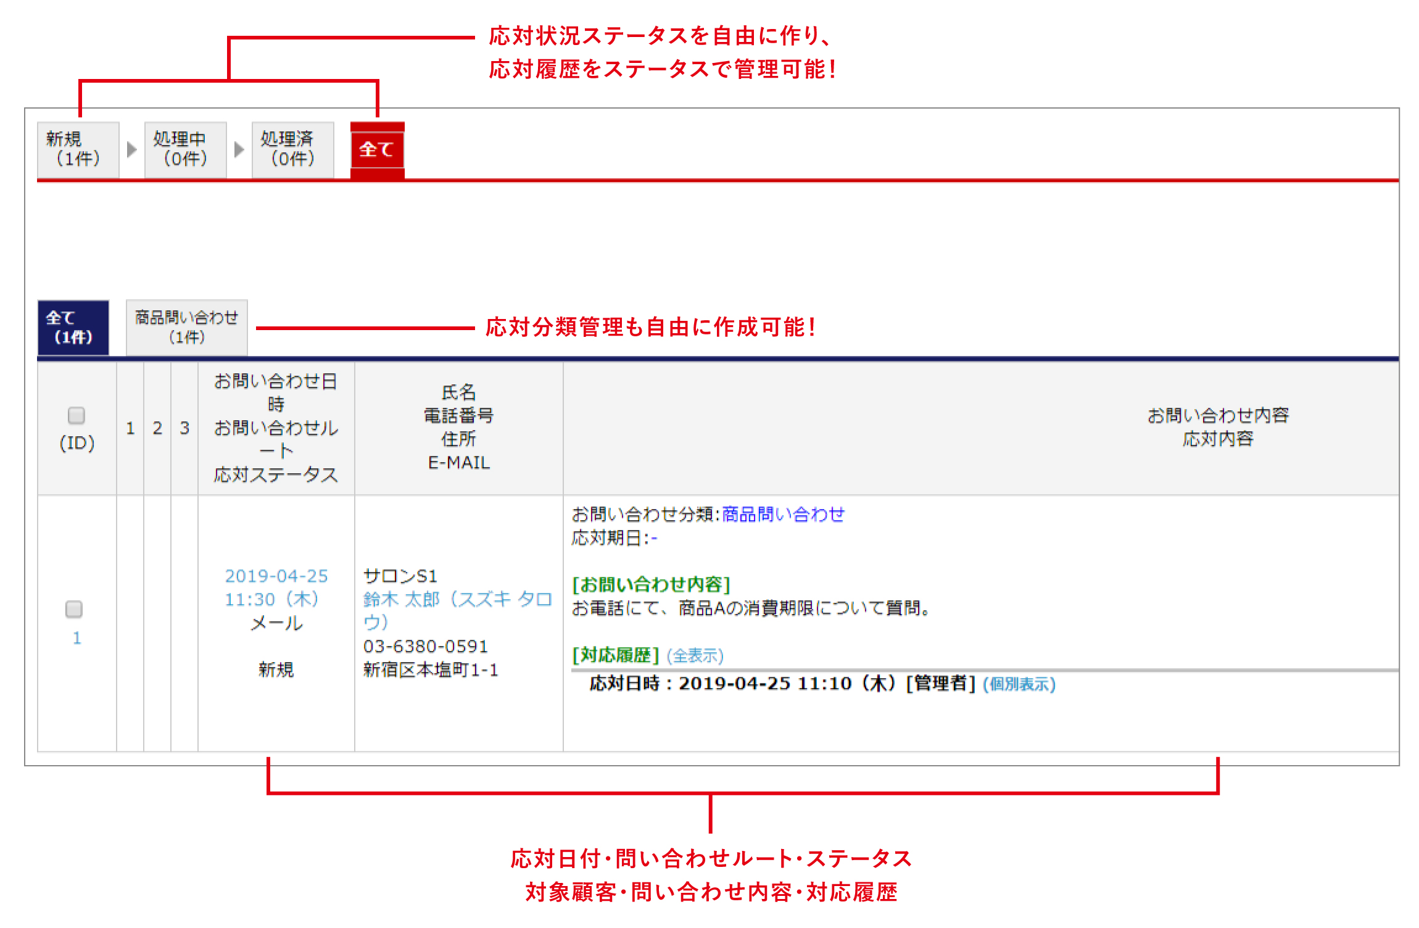Switch to the 処理中 (0件) status tab
Screen dimensions: 1419x928
click(185, 149)
